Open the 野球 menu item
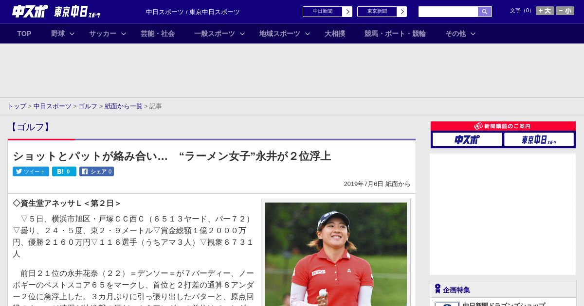This screenshot has width=584, height=306. [58, 34]
